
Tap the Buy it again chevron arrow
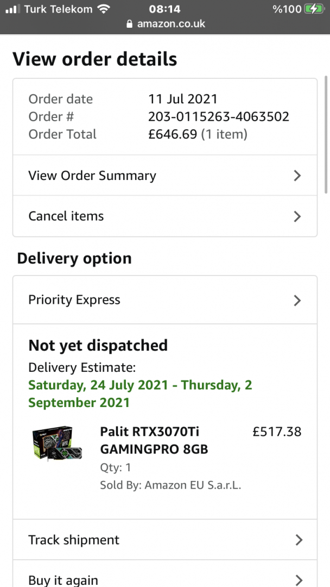pyautogui.click(x=298, y=579)
